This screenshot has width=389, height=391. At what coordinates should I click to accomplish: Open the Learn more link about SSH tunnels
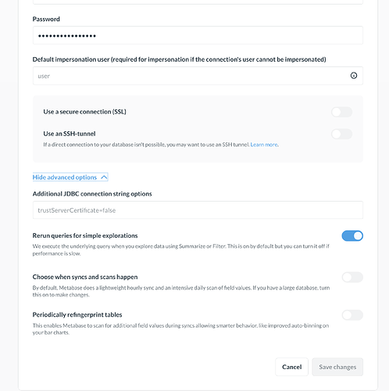pyautogui.click(x=264, y=145)
